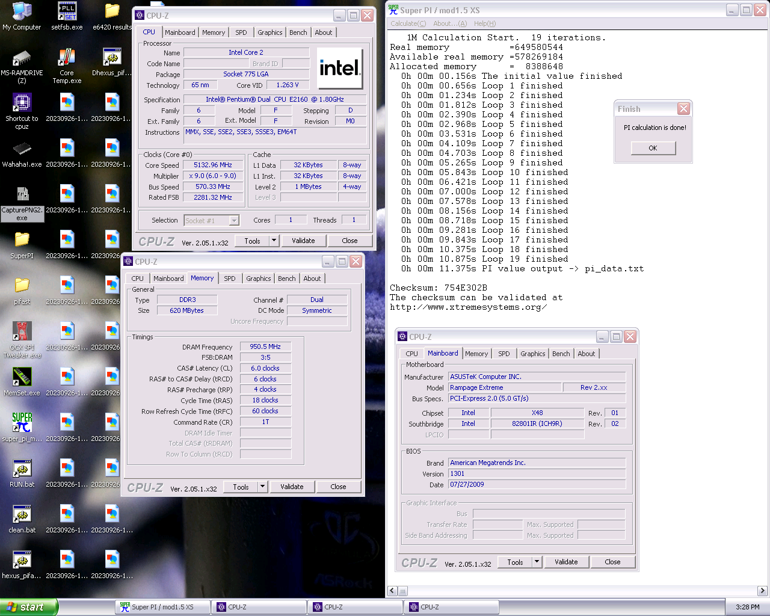Open Memory tab in Mainboard window
Screen dimensions: 770x616
pos(476,354)
